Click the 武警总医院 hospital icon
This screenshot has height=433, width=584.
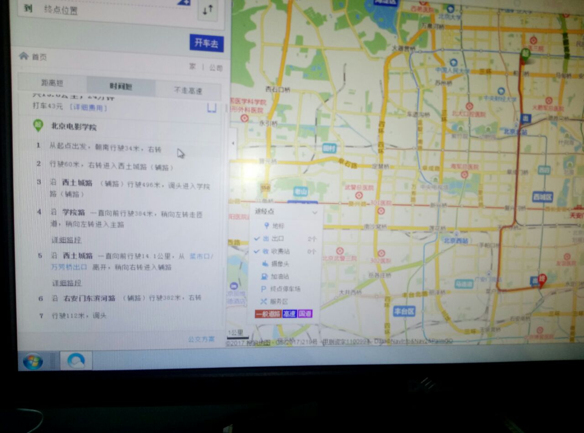[x=359, y=195]
